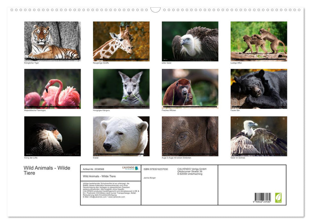
Task: Click the Fauler Bär bear image
Action: pyautogui.click(x=259, y=88)
